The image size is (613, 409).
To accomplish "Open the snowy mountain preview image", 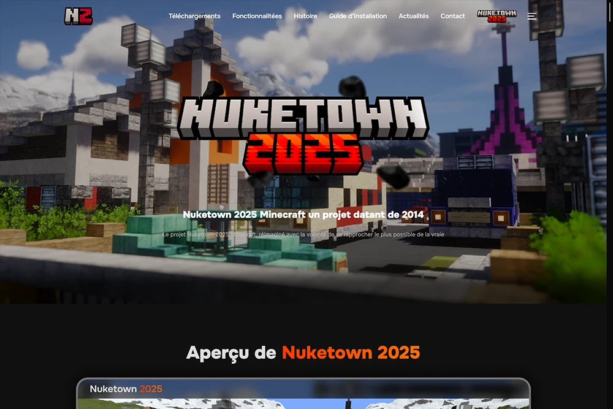I will (303, 403).
